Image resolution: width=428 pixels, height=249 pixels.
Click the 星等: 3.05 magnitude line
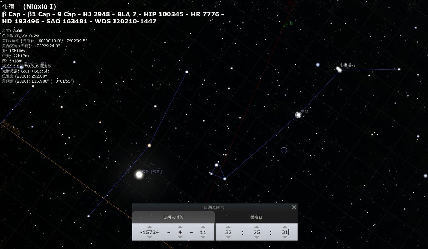12,31
